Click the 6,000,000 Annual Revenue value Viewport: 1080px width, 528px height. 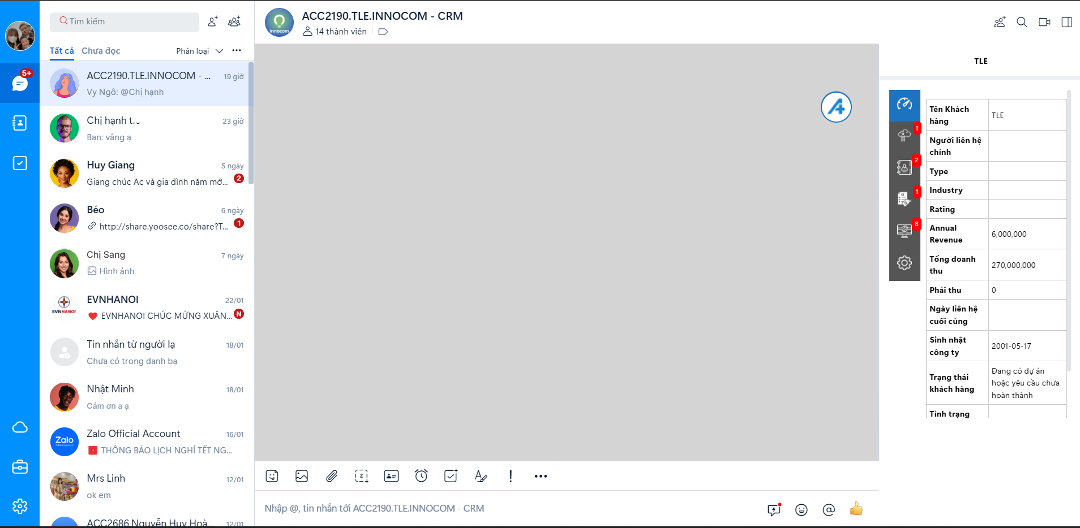click(1009, 234)
